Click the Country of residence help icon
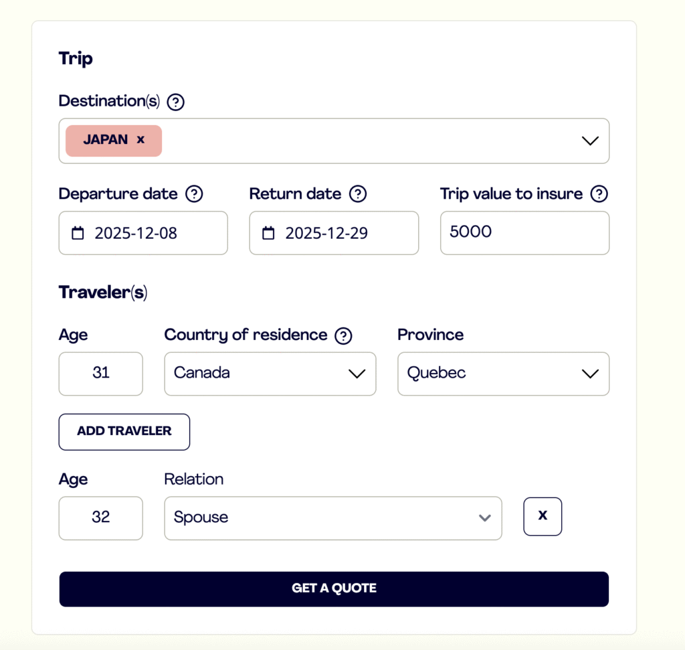The image size is (685, 650). click(x=344, y=335)
